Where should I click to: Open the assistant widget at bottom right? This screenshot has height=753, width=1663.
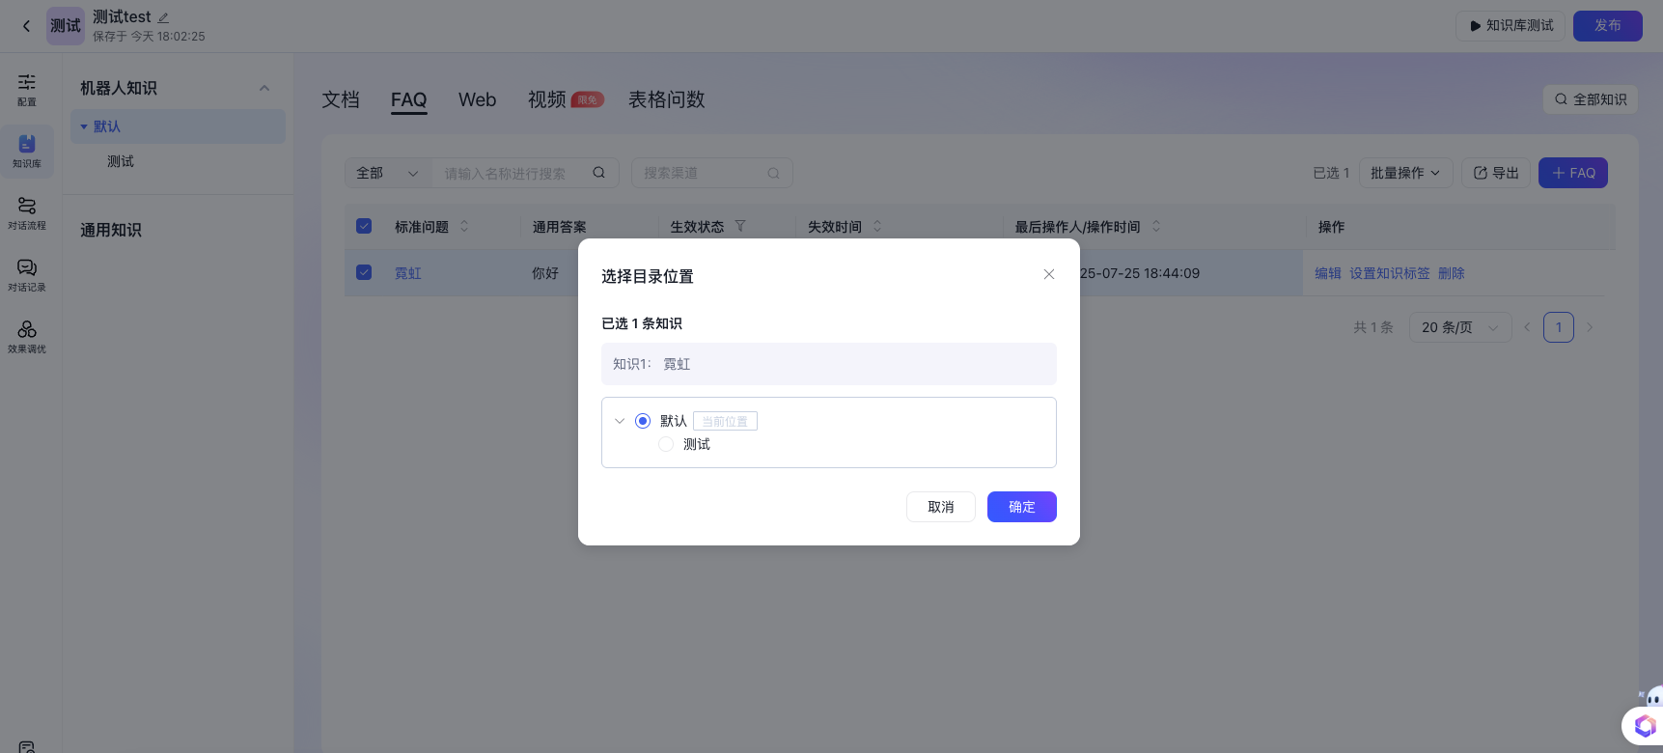click(x=1644, y=725)
